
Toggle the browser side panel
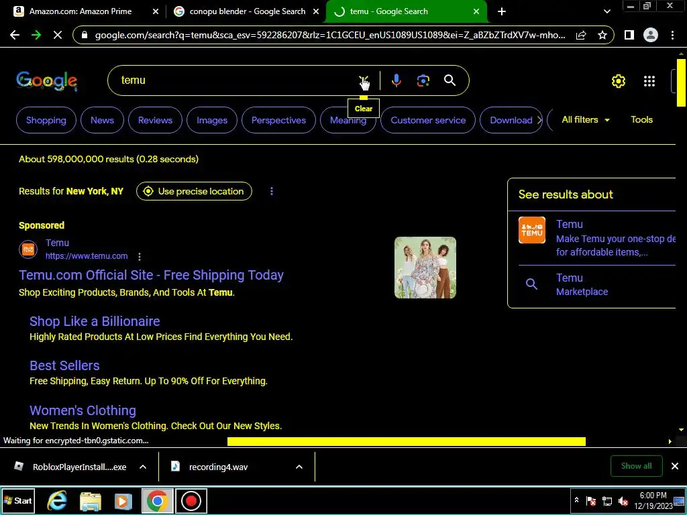tap(629, 35)
